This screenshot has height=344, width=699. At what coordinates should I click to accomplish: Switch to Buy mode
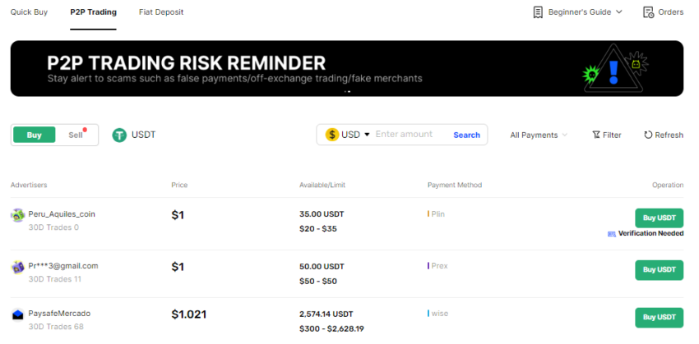pyautogui.click(x=34, y=135)
